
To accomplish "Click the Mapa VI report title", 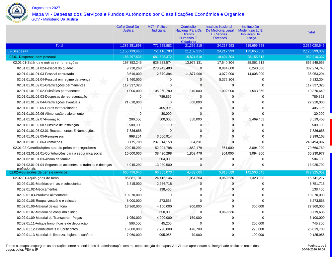I will 138,14.
